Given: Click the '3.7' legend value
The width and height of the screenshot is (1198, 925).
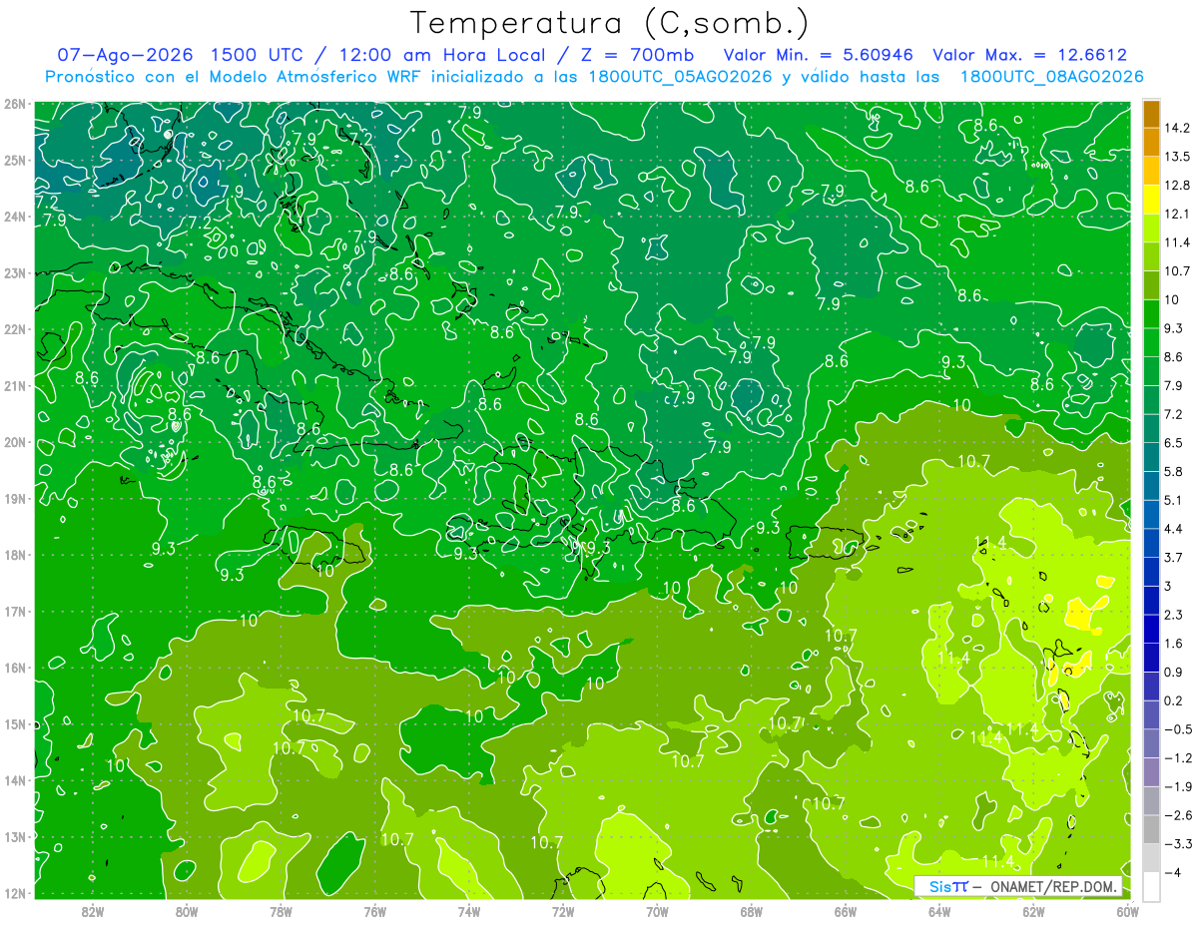Looking at the screenshot, I should tap(1174, 558).
